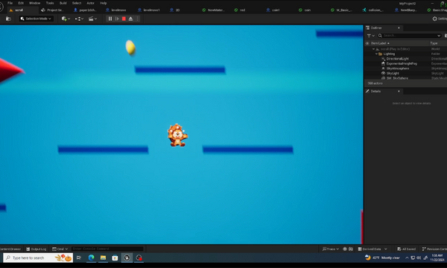Switch to the red material tab

point(240,10)
